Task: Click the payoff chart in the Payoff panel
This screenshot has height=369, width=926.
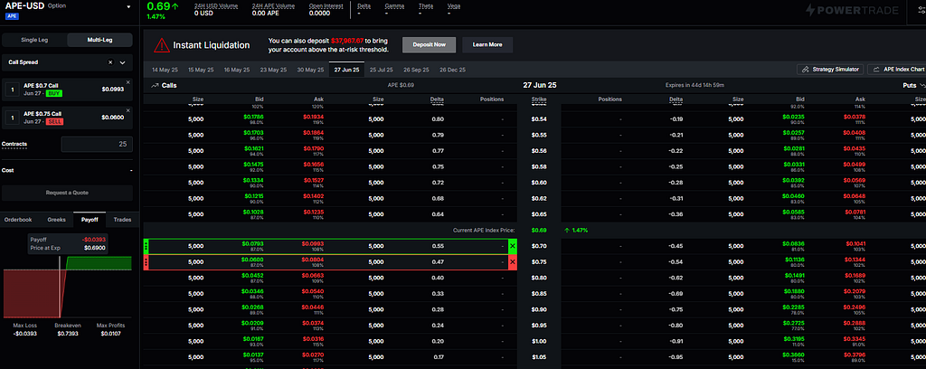Action: (x=67, y=287)
